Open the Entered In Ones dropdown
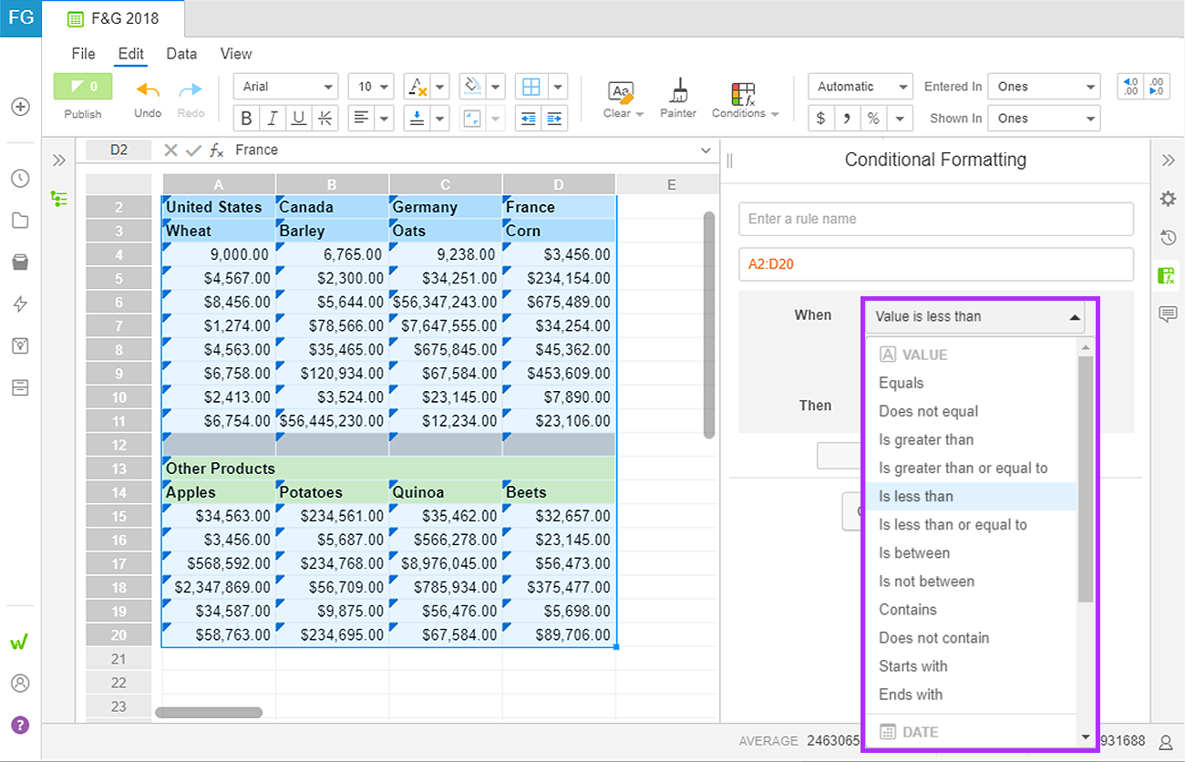The width and height of the screenshot is (1185, 762). (x=1044, y=87)
